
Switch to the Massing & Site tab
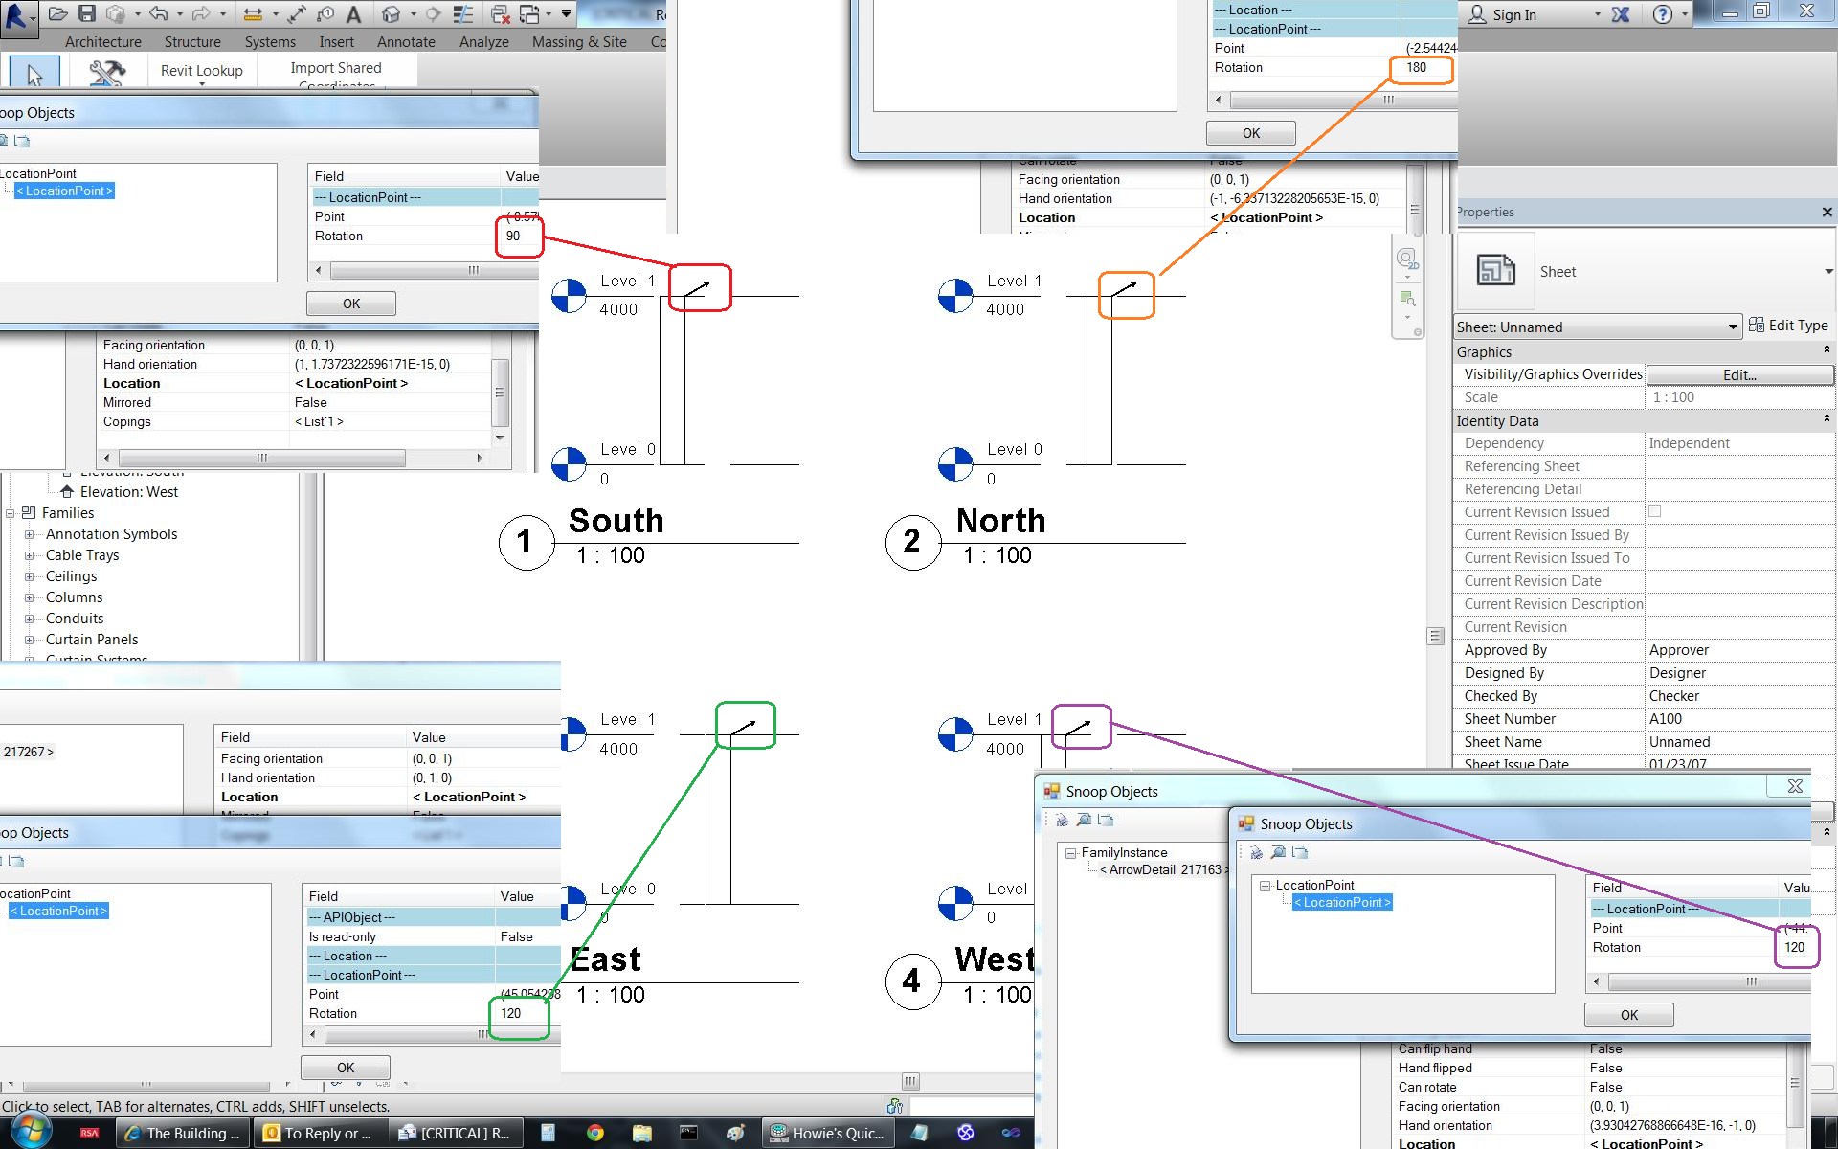click(x=579, y=41)
